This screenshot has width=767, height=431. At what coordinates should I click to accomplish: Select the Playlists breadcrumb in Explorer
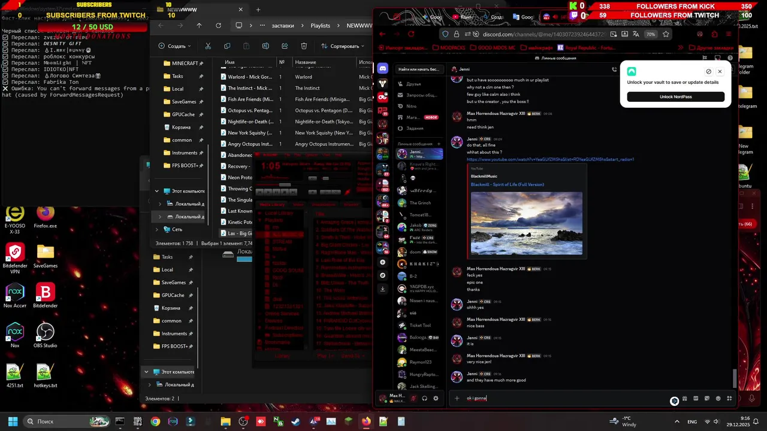point(321,26)
